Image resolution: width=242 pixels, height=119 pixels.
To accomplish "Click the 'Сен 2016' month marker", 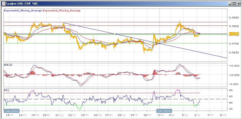I will (11, 111).
